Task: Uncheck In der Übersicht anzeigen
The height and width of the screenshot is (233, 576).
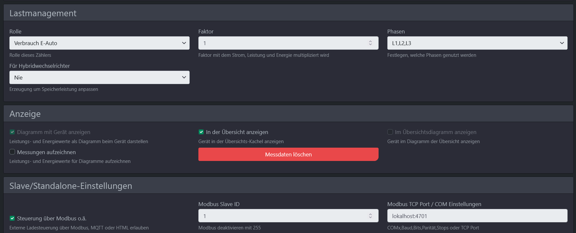Action: (201, 132)
